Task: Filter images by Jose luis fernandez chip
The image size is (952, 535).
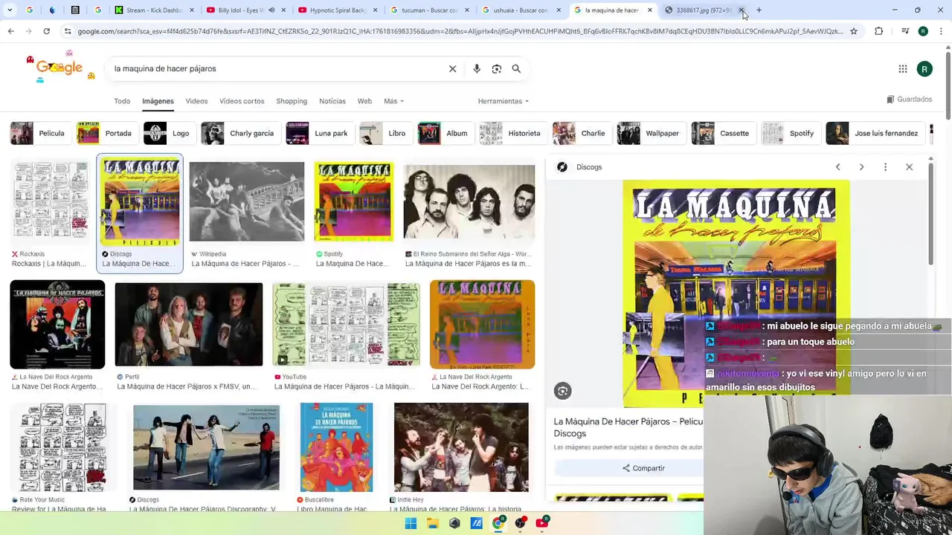Action: point(875,133)
